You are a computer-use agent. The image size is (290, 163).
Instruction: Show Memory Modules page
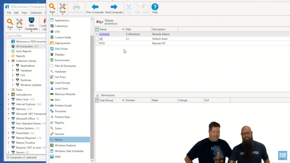[65, 94]
